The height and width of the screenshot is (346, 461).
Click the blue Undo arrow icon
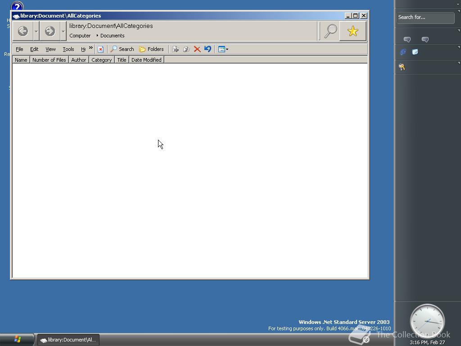(208, 49)
